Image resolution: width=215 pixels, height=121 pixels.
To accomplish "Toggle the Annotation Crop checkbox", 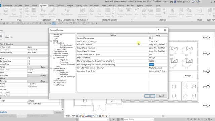I will coord(29,64).
